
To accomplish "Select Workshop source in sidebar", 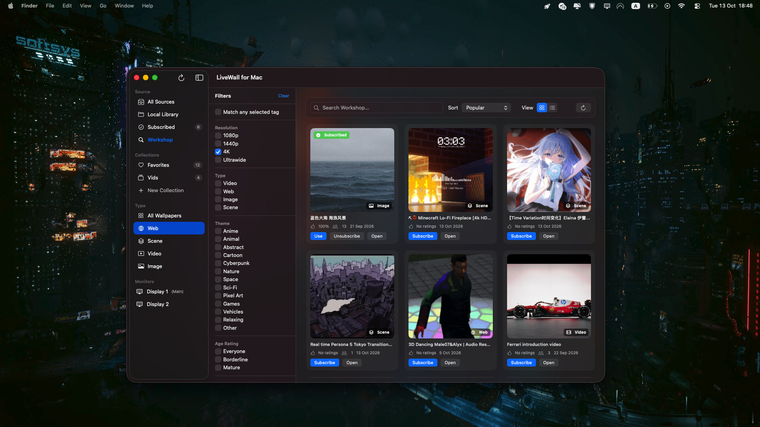I will point(169,140).
